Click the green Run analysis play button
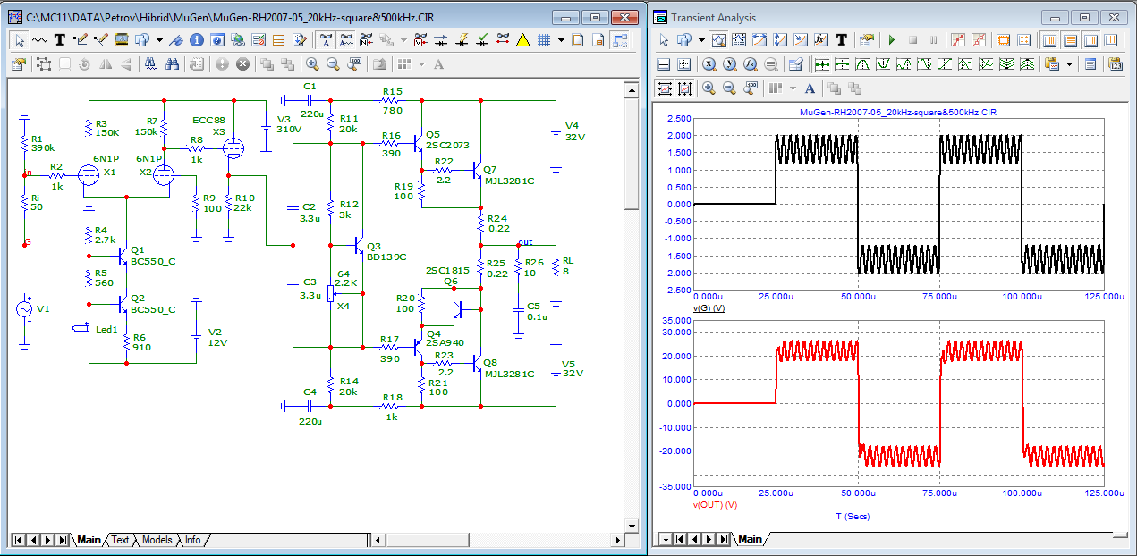 click(x=891, y=39)
